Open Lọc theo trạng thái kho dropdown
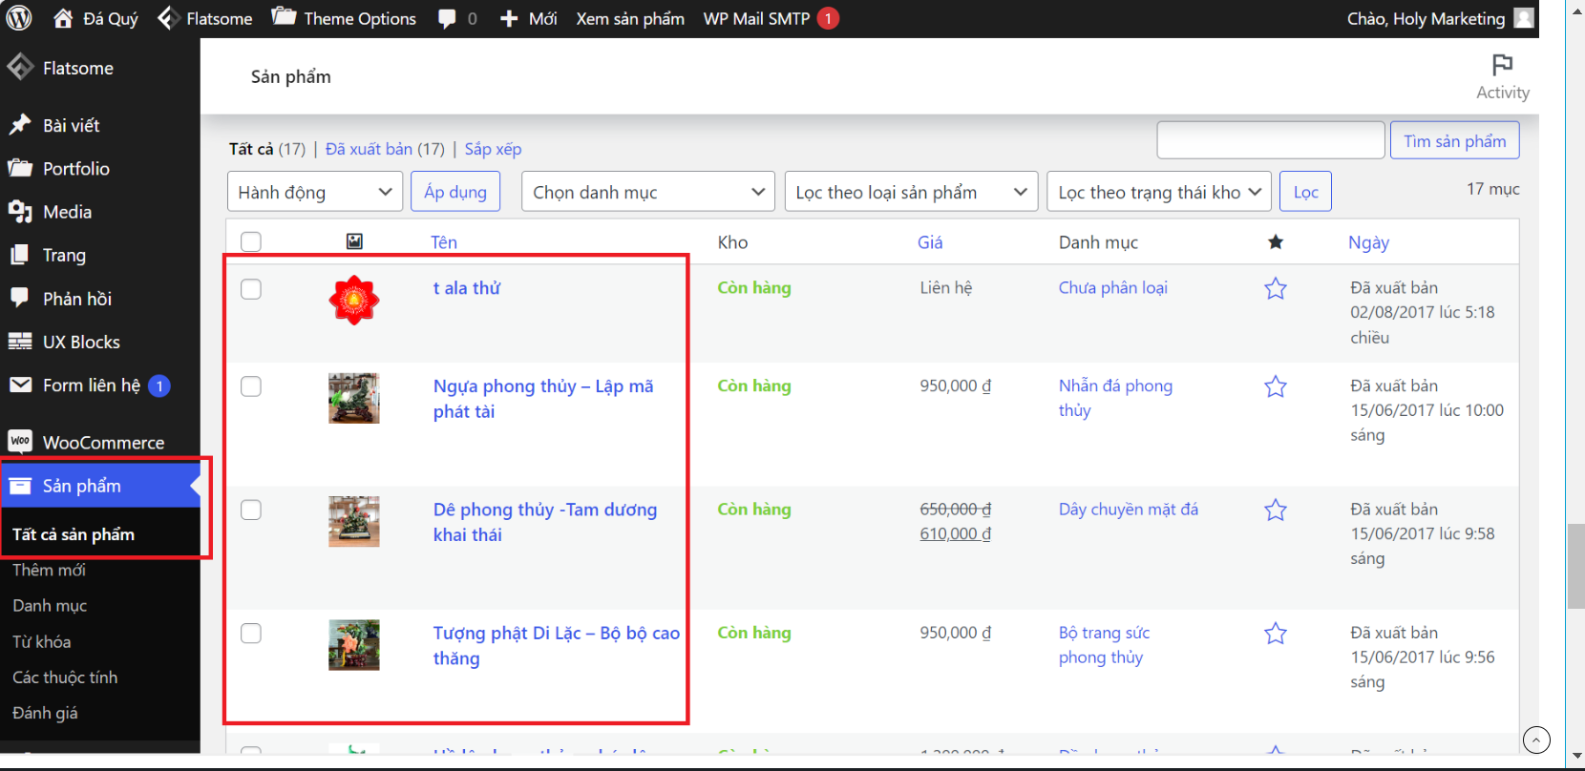1585x771 pixels. pyautogui.click(x=1158, y=192)
